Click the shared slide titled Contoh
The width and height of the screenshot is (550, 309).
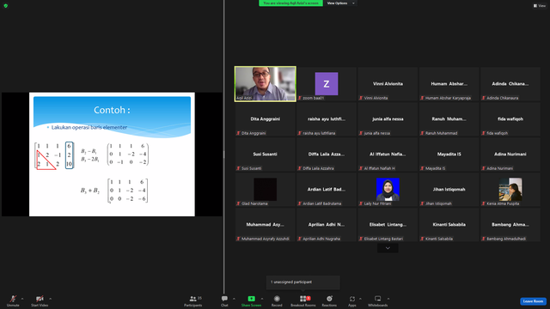[x=112, y=154]
